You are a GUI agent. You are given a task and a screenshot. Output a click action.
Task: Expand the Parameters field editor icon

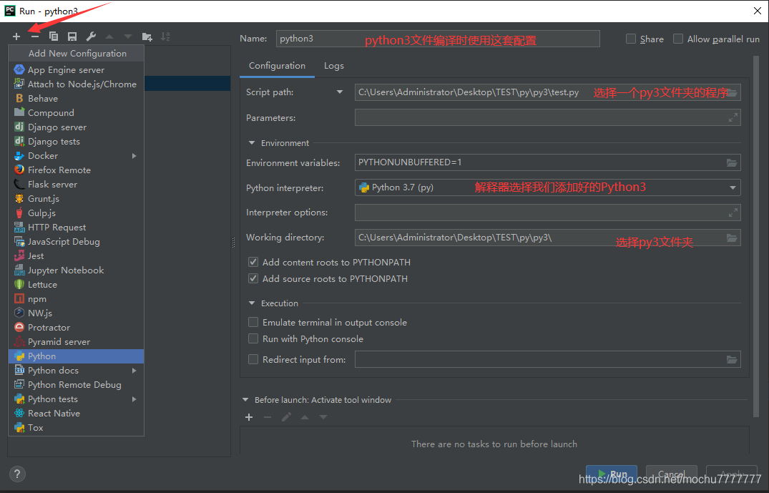coord(733,118)
